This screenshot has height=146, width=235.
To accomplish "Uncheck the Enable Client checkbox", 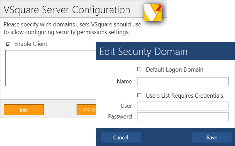I will click(8, 44).
